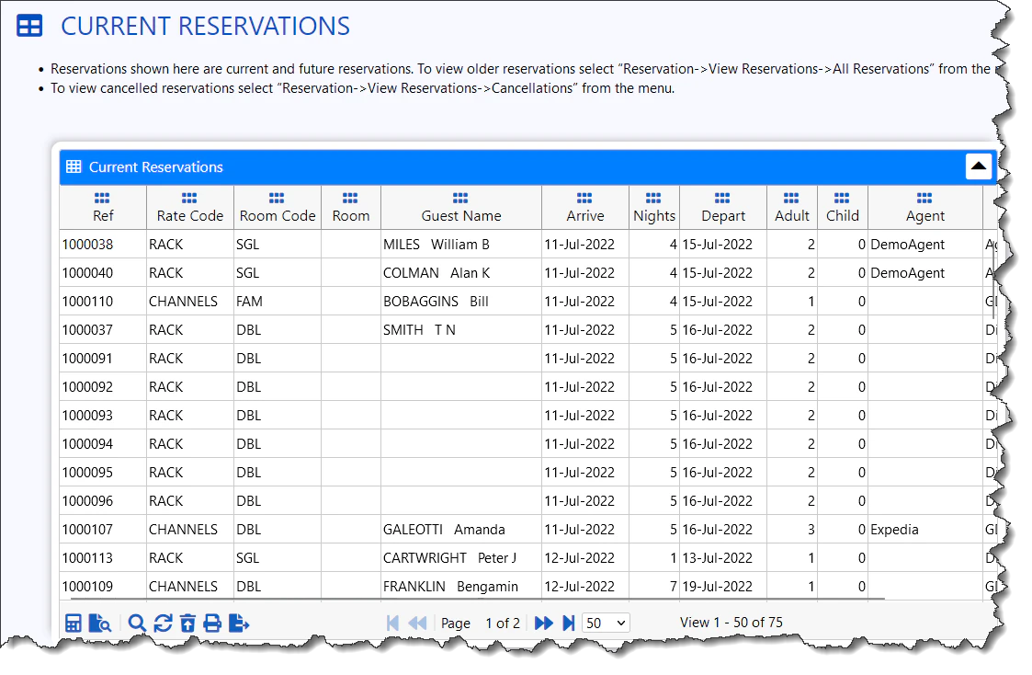The height and width of the screenshot is (675, 1032).
Task: Click the horizontal scrollbar beneath the grid rows
Action: tap(459, 599)
